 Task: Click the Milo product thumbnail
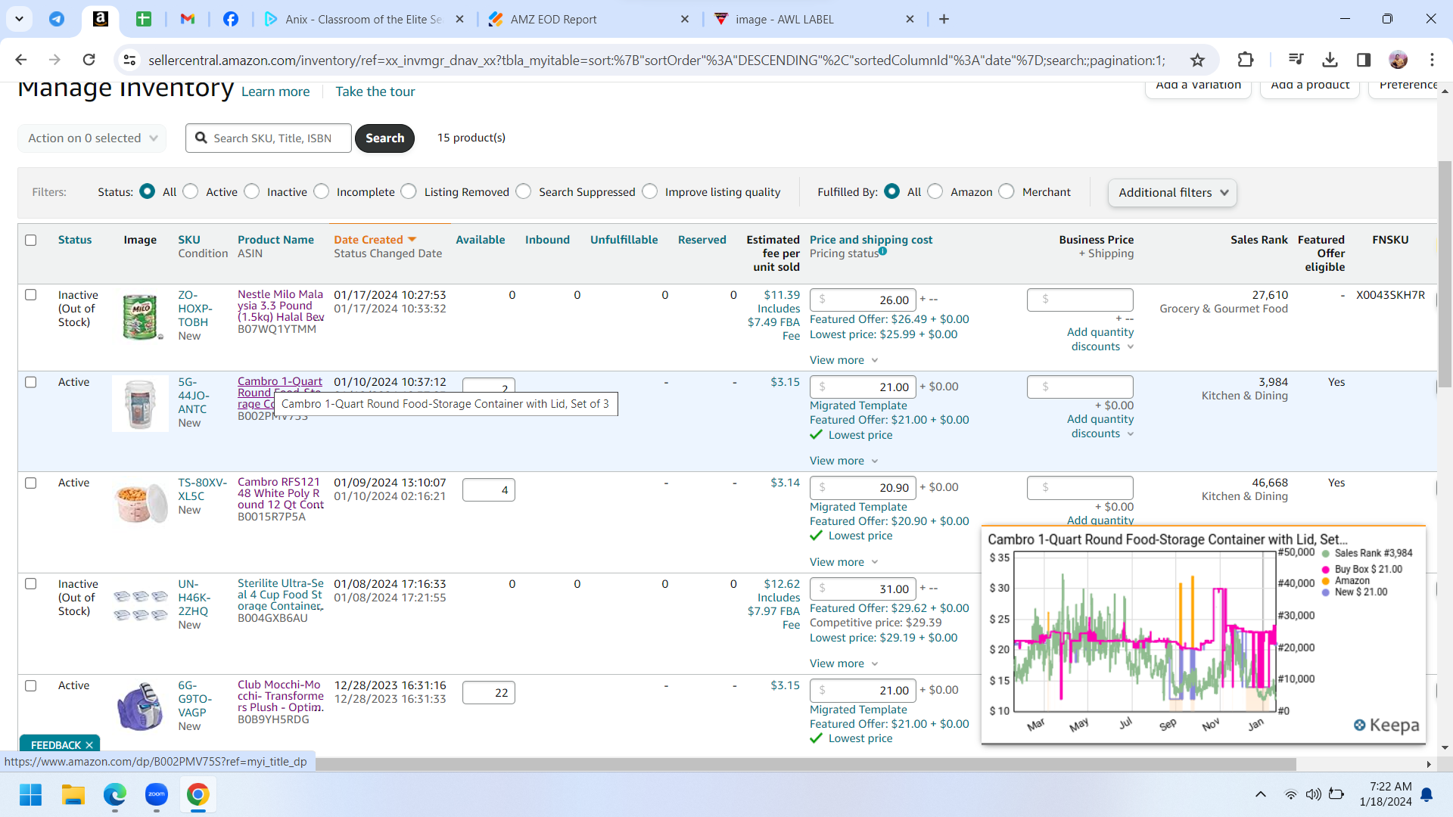pos(140,317)
